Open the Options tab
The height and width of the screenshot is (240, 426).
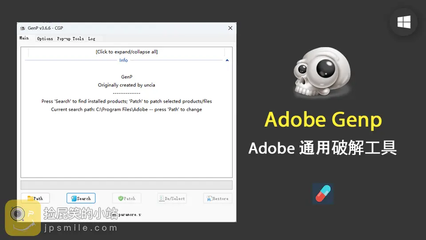(x=45, y=39)
